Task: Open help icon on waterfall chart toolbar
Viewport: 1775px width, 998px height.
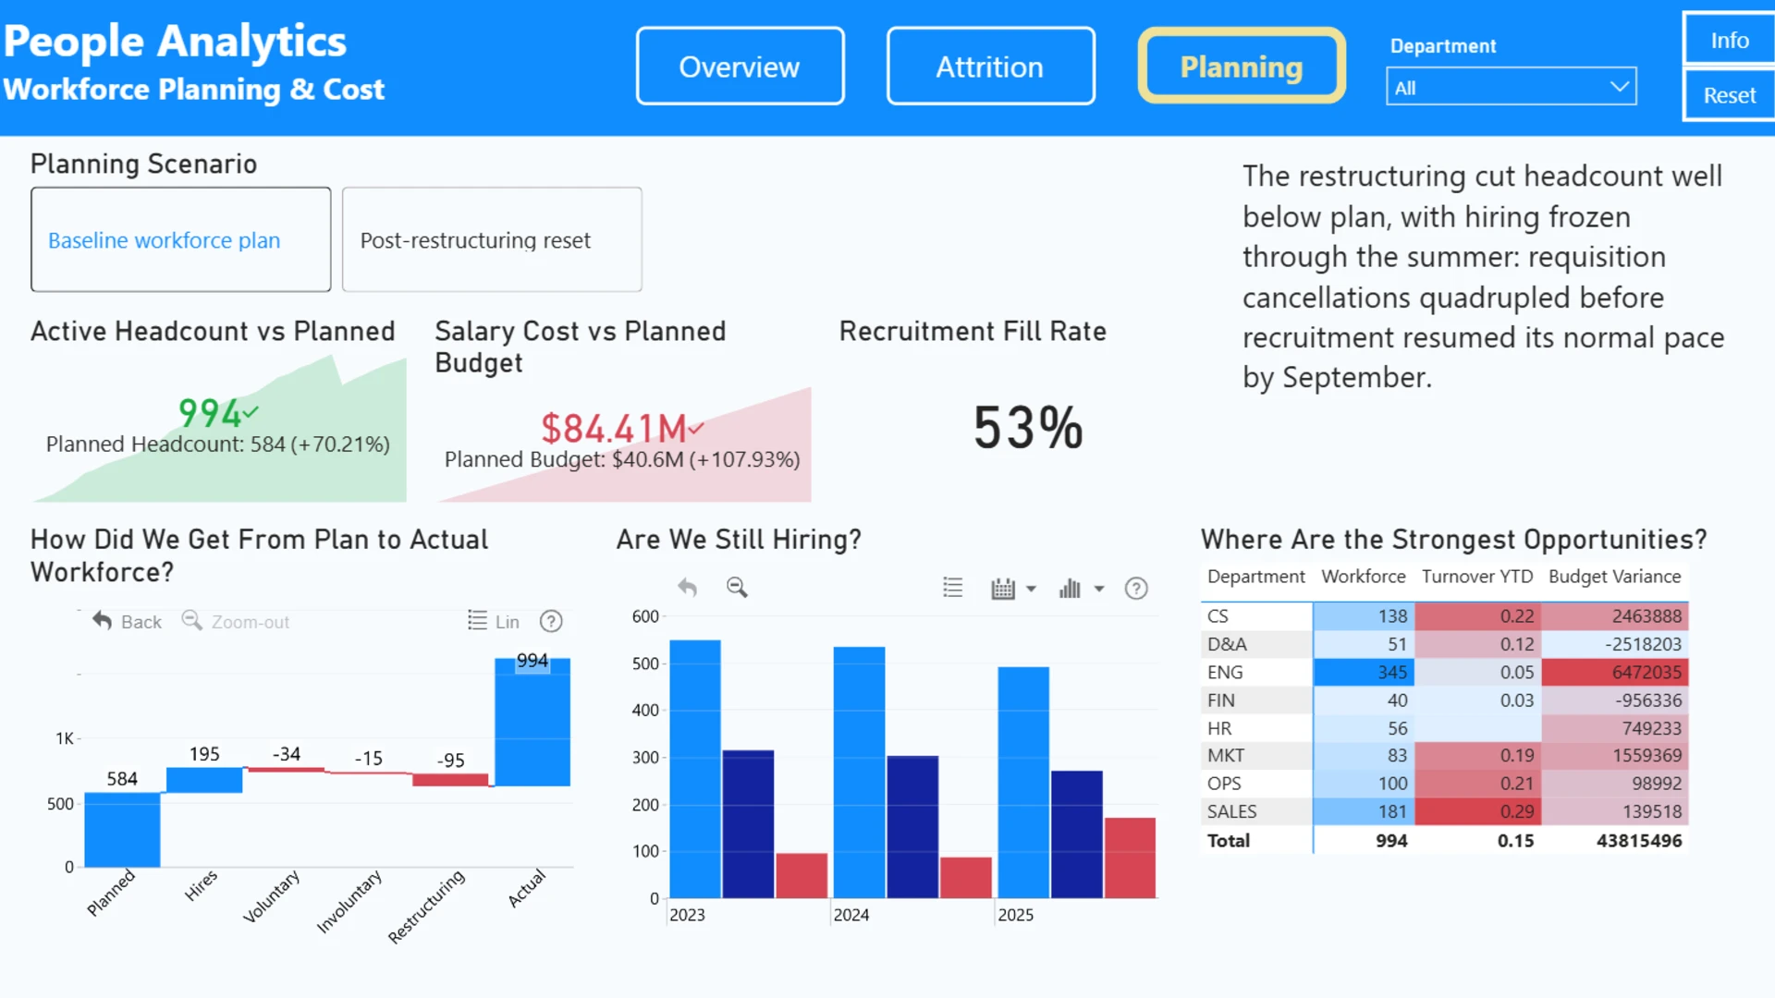Action: (551, 621)
